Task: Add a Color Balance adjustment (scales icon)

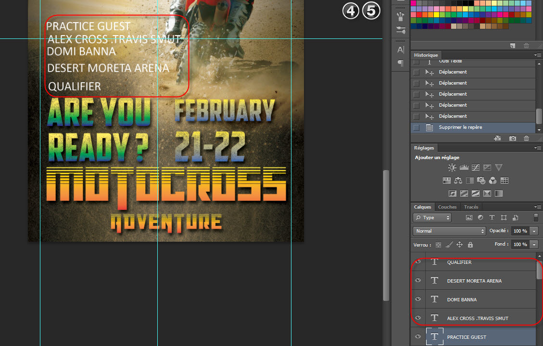Action: [457, 181]
